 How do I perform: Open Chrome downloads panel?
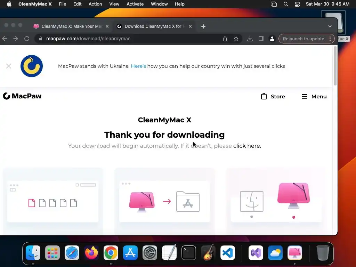tap(250, 39)
